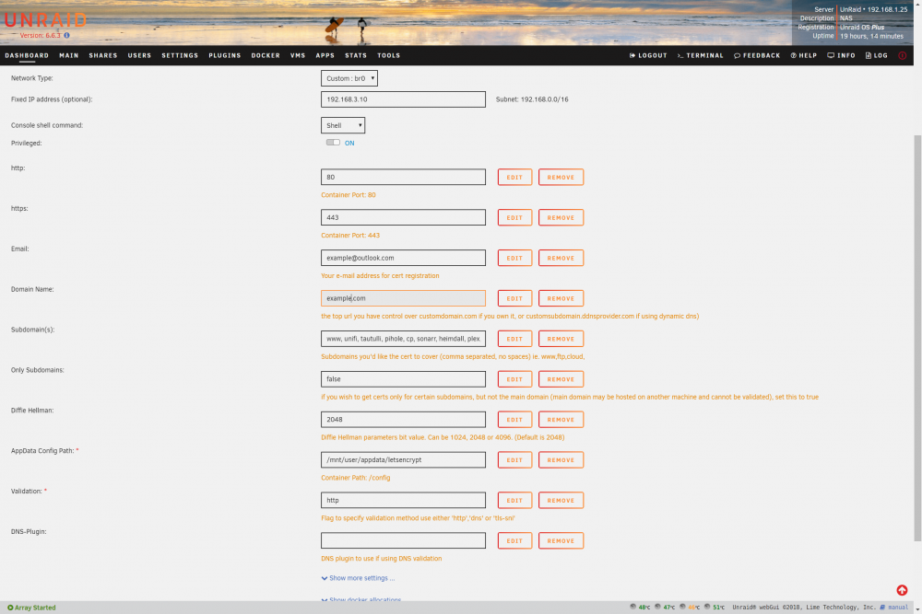Click the Subdomain(s) input field
The height and width of the screenshot is (614, 922).
[404, 339]
